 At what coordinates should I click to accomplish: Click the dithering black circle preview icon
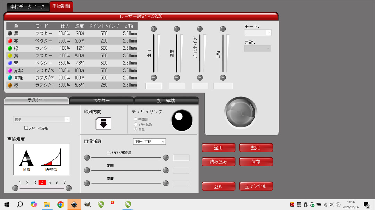[x=182, y=120]
